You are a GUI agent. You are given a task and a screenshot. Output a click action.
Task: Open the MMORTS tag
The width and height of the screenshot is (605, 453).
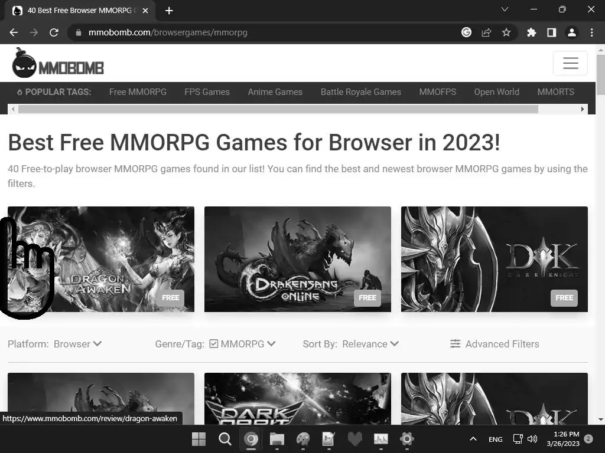coord(555,92)
